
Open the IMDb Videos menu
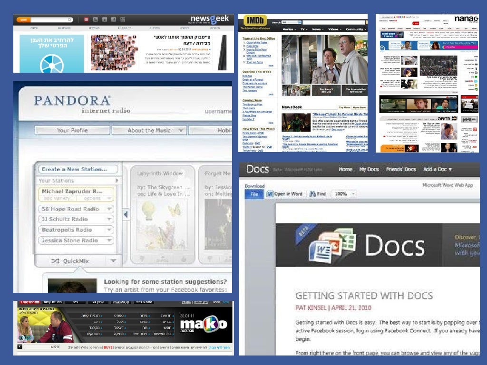[334, 29]
